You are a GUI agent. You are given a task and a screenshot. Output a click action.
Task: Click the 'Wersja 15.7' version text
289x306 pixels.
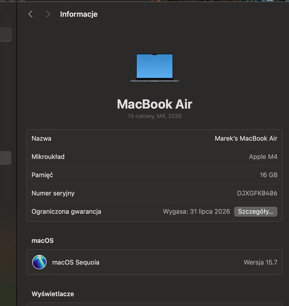tap(260, 262)
